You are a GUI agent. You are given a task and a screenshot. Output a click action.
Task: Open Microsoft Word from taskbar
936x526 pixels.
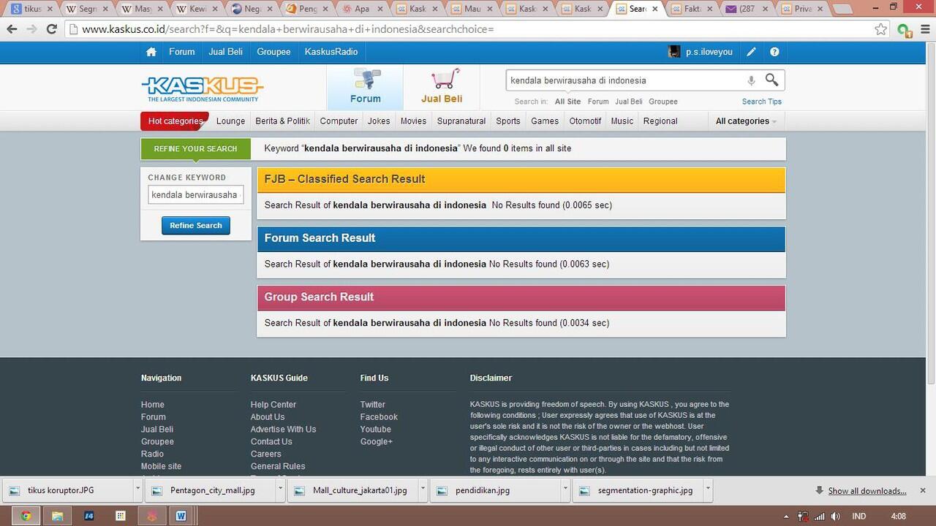[180, 516]
